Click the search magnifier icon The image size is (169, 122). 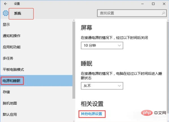tap(163, 13)
